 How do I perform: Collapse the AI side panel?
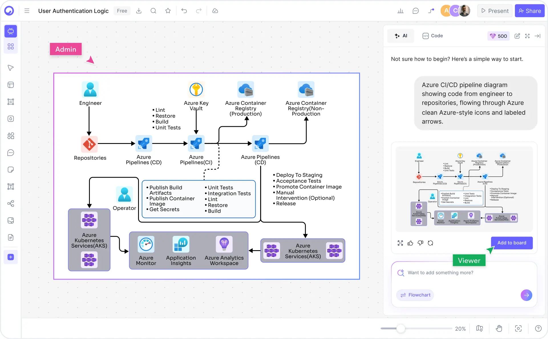(538, 36)
